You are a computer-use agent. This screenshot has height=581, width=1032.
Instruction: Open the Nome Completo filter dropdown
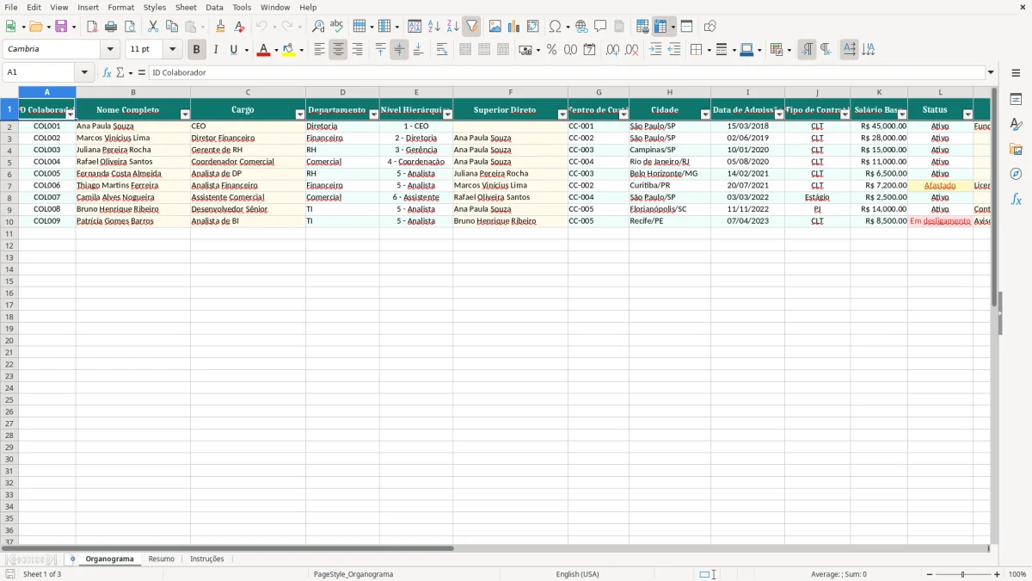(185, 114)
